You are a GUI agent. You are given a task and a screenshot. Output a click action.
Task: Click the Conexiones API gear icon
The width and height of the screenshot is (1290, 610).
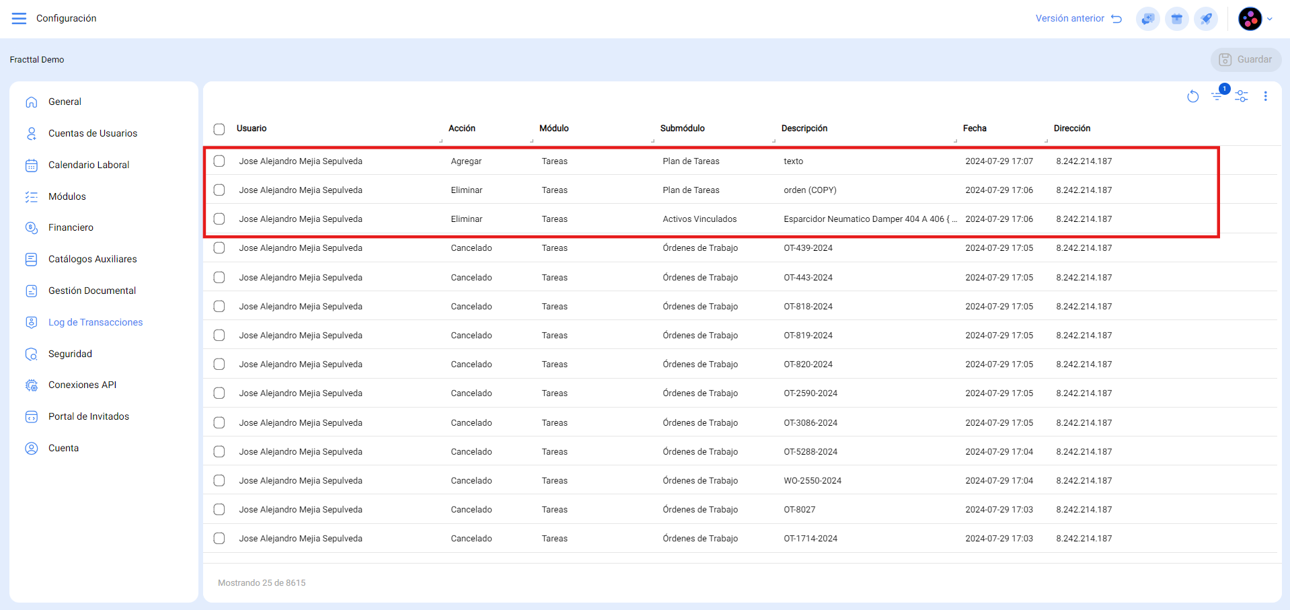[32, 385]
